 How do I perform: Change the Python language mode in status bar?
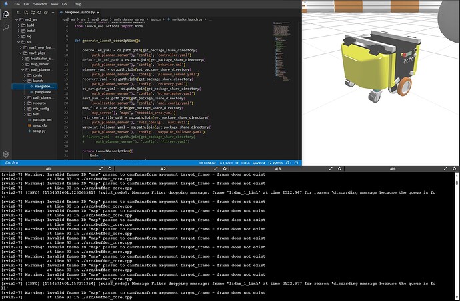pyautogui.click(x=275, y=163)
